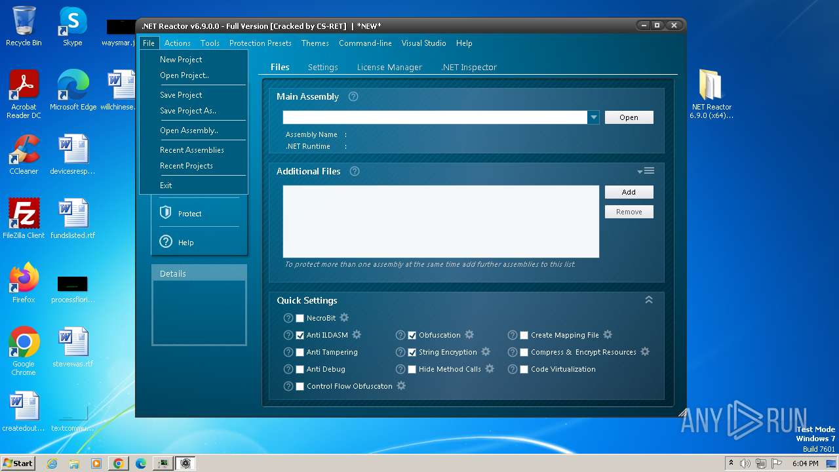Open Internet Explorer from taskbar

tap(52, 463)
